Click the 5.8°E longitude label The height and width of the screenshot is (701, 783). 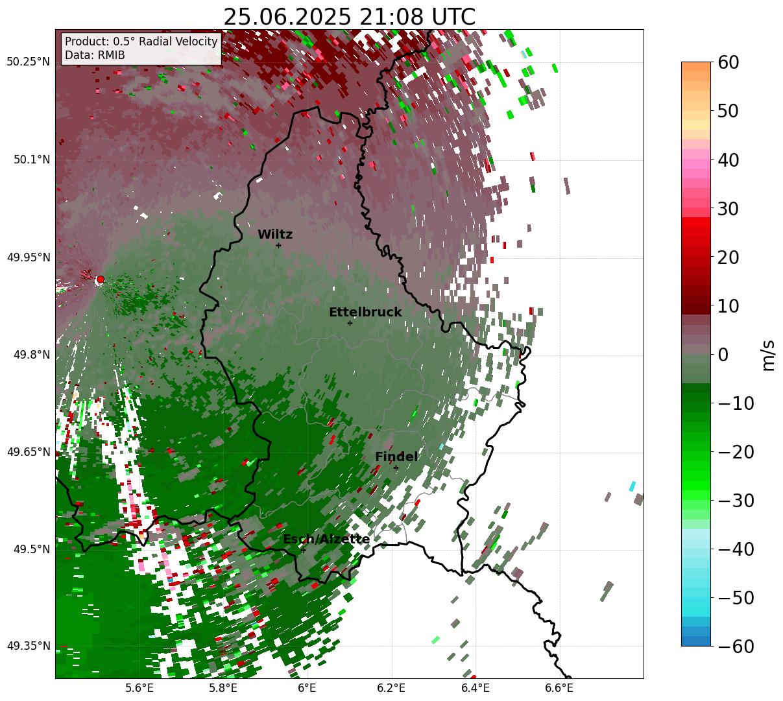coord(224,688)
